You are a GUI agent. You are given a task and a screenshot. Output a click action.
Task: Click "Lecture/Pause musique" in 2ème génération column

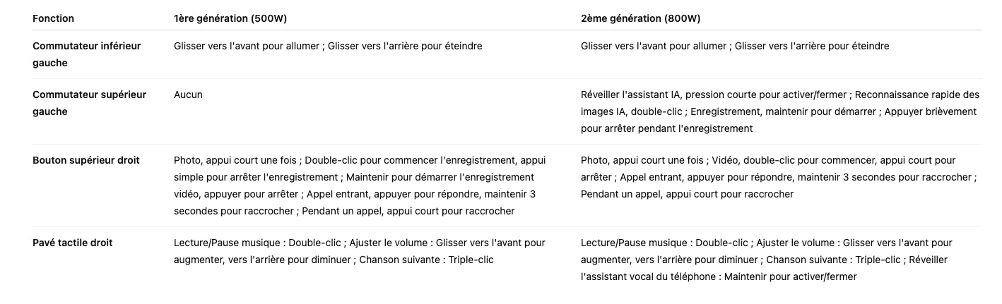[x=632, y=243]
